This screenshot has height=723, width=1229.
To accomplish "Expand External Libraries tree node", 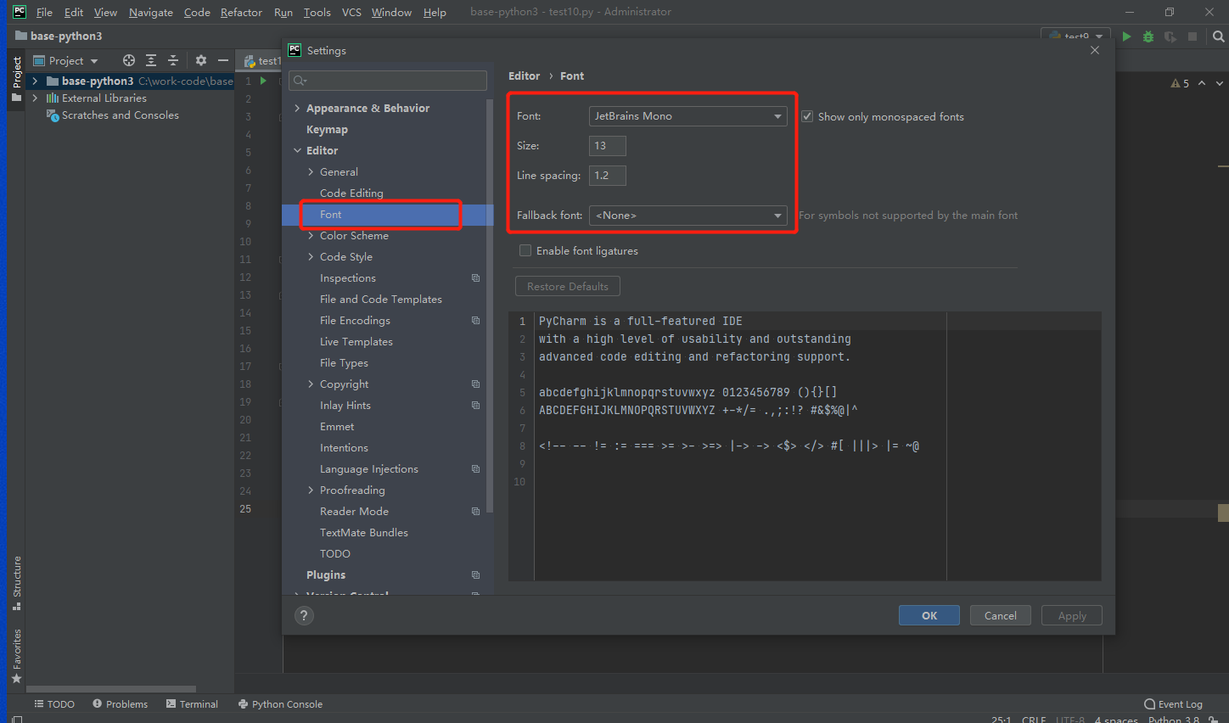I will 35,98.
